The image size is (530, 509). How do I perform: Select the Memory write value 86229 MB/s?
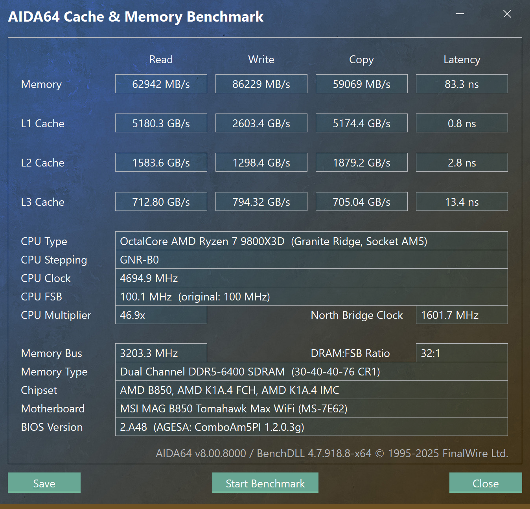(x=261, y=84)
